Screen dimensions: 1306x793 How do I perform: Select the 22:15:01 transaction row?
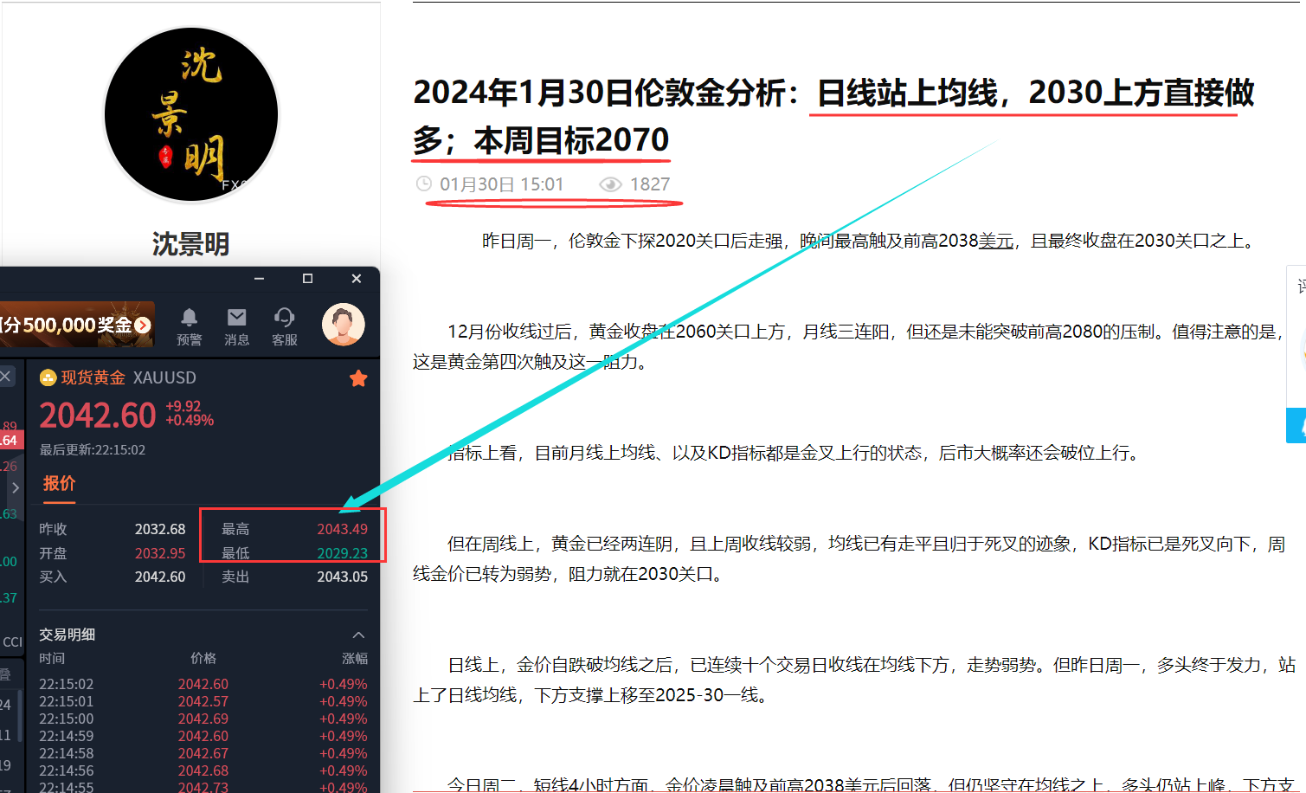203,701
